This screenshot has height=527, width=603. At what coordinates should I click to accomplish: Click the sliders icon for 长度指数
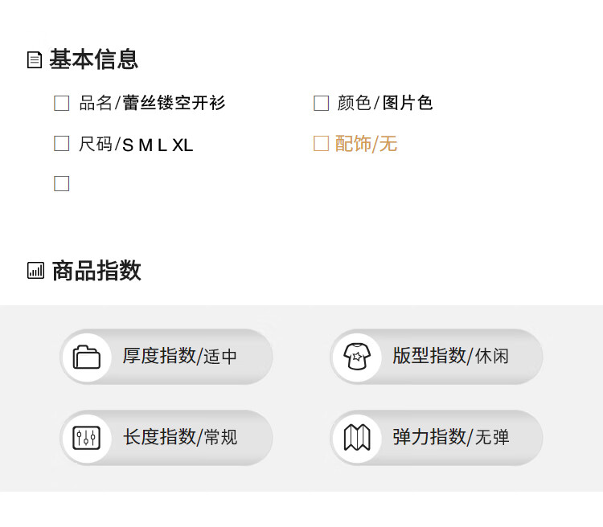[87, 438]
